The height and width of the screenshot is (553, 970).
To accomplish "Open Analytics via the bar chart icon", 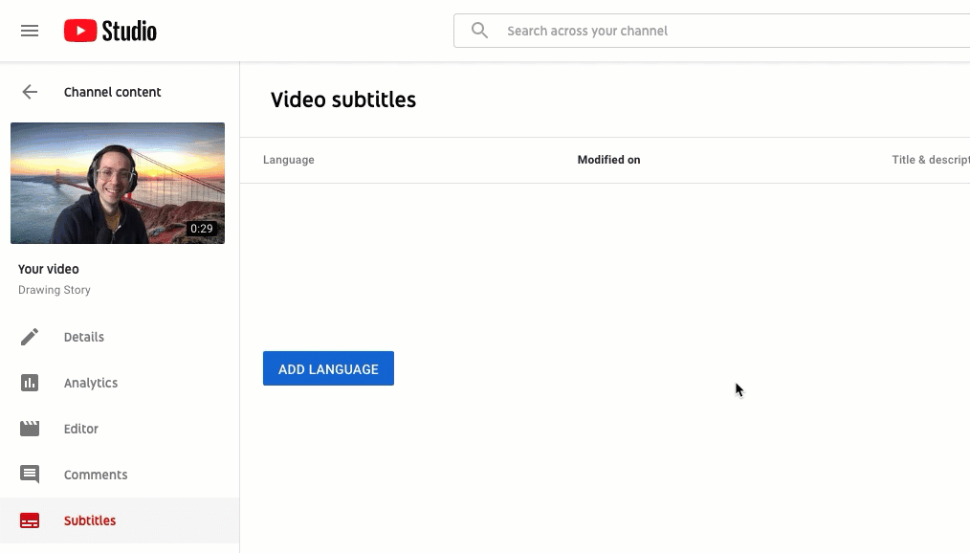I will click(30, 383).
